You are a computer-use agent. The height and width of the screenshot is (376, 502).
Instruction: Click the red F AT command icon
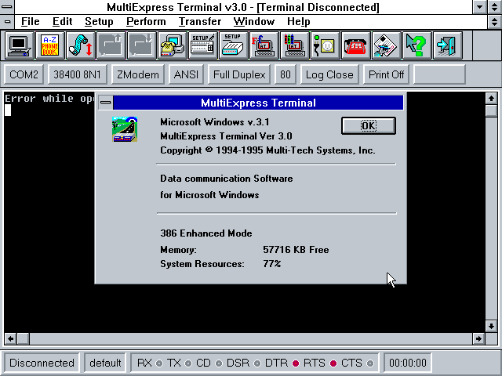(x=264, y=45)
